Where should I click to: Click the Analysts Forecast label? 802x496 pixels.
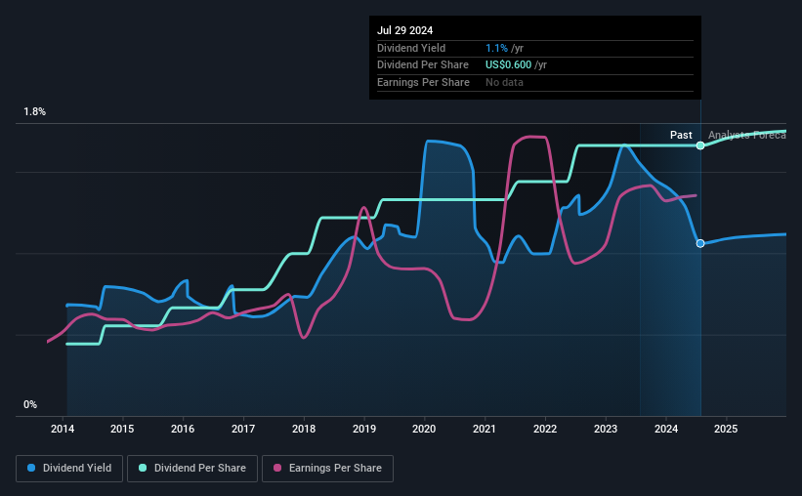point(747,135)
